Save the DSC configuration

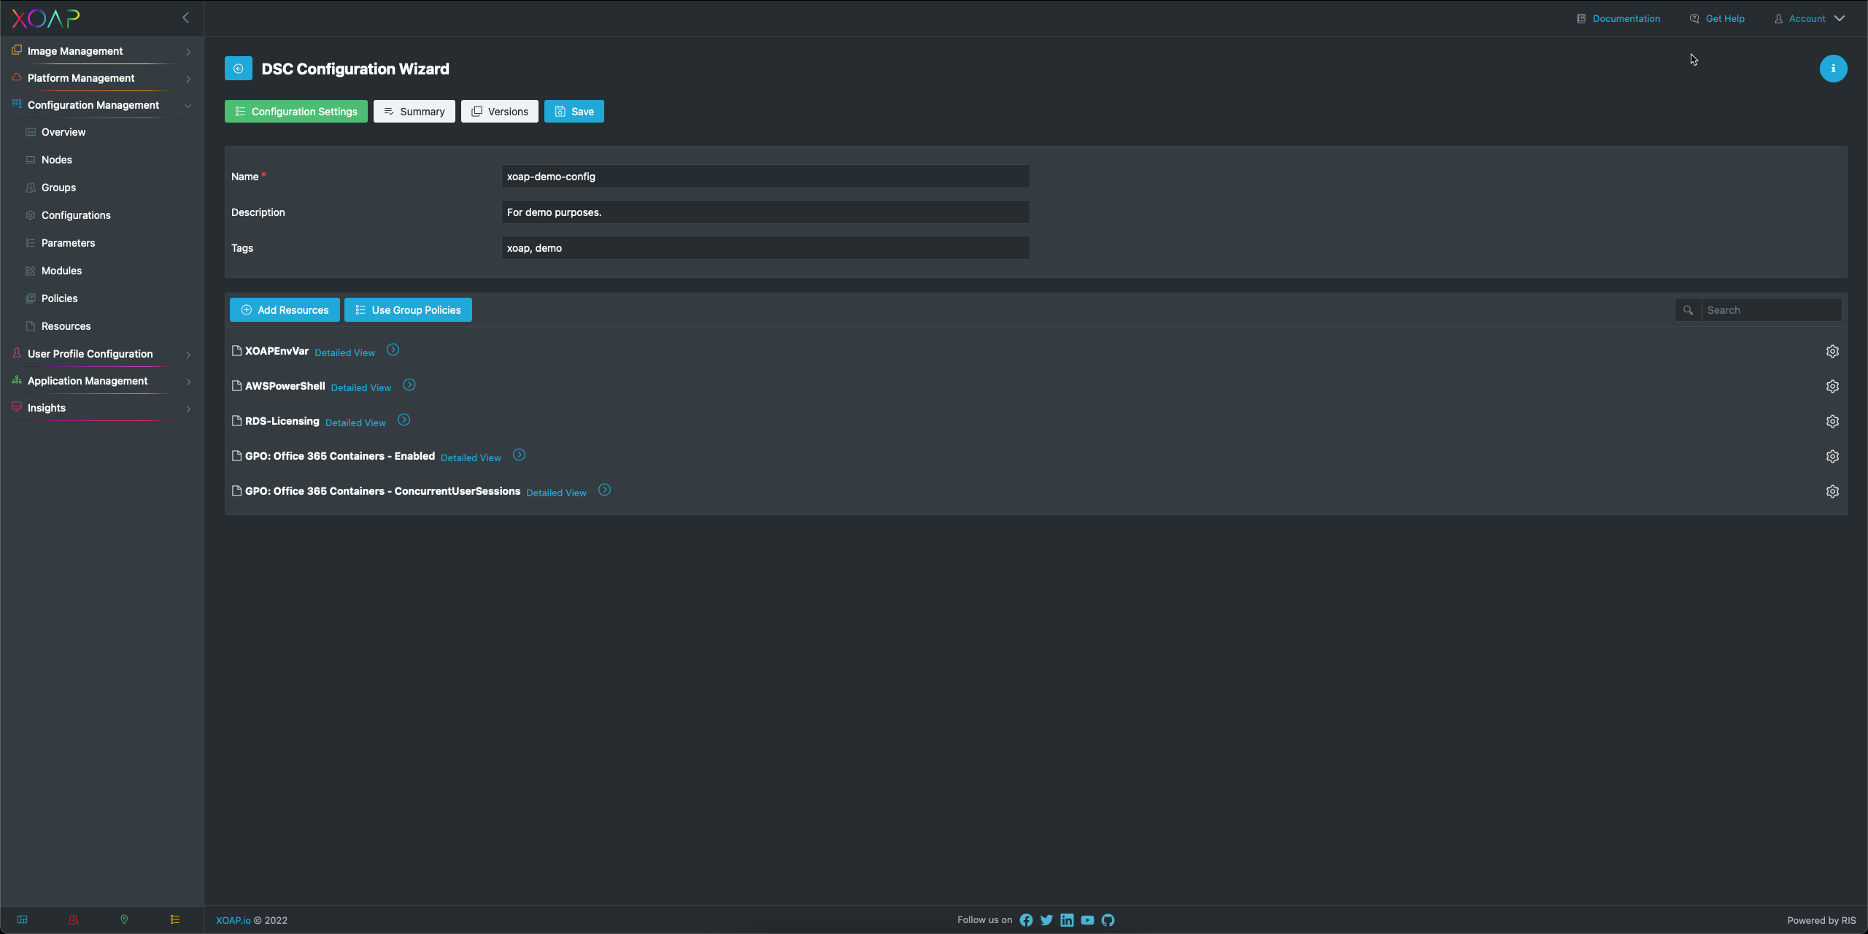(573, 111)
